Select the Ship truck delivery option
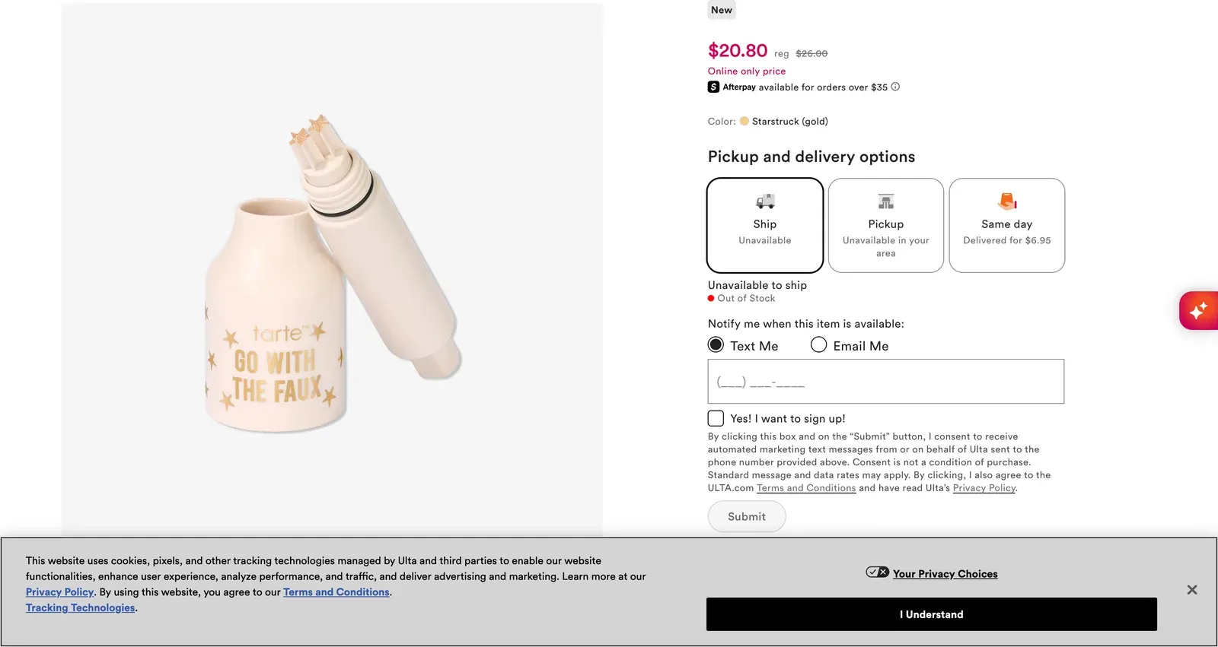The height and width of the screenshot is (647, 1218). pyautogui.click(x=764, y=225)
